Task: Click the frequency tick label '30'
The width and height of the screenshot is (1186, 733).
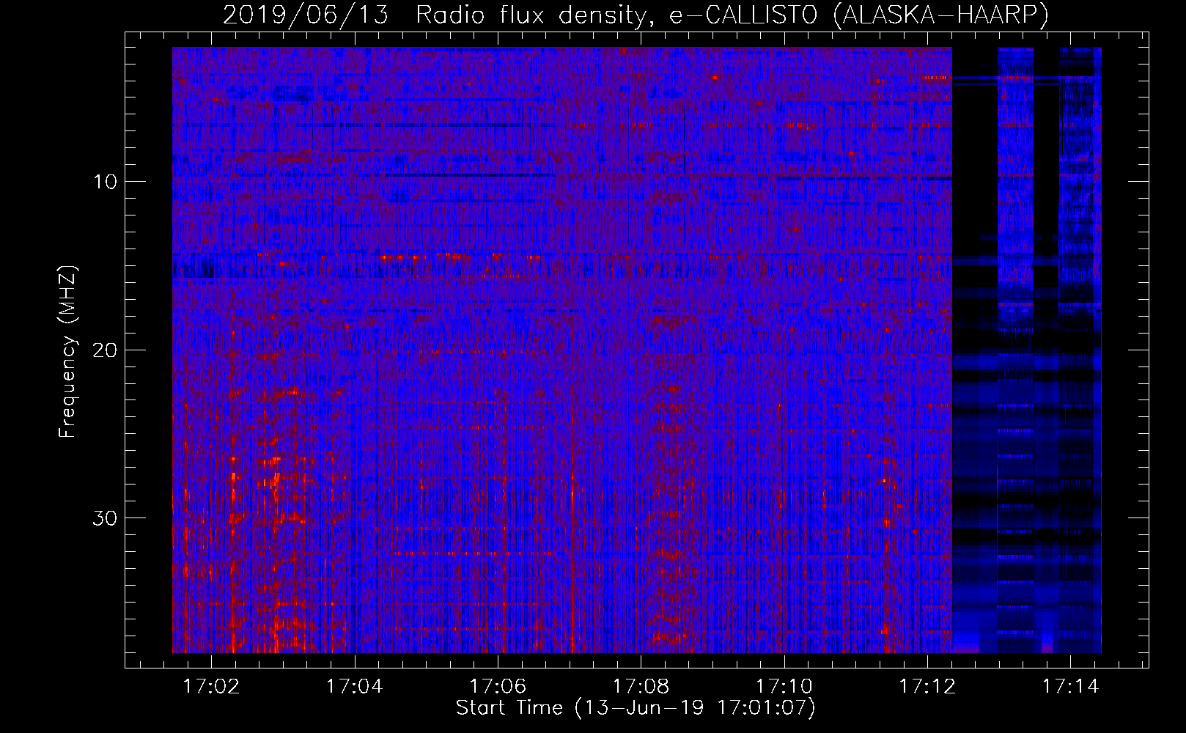Action: point(106,518)
